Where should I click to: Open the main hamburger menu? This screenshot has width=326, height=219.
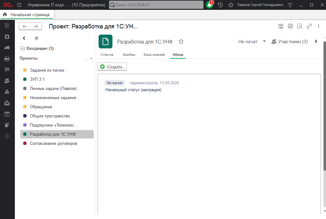[19, 5]
